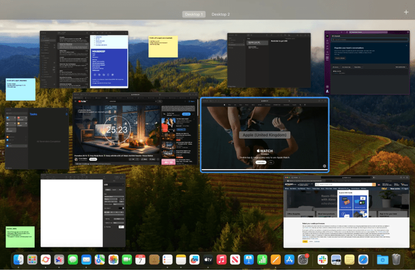Launch Keynote from the dock
The height and width of the screenshot is (270, 415).
coord(248,259)
